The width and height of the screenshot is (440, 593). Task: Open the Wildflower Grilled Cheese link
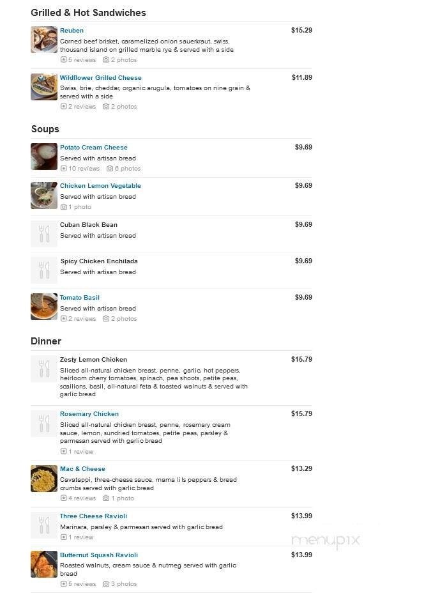coord(100,77)
